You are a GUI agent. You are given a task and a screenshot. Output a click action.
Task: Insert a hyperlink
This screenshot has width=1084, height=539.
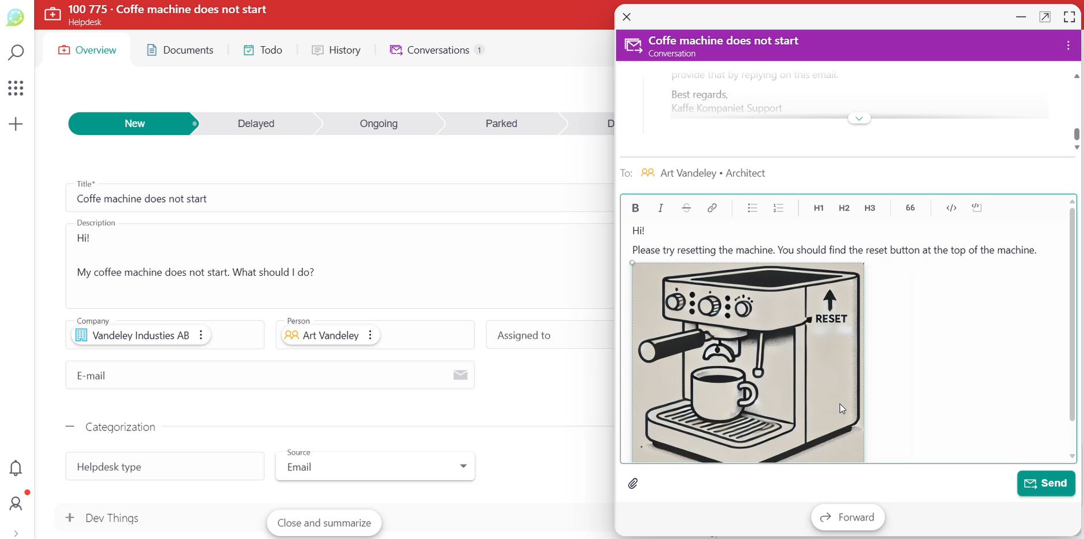(712, 208)
